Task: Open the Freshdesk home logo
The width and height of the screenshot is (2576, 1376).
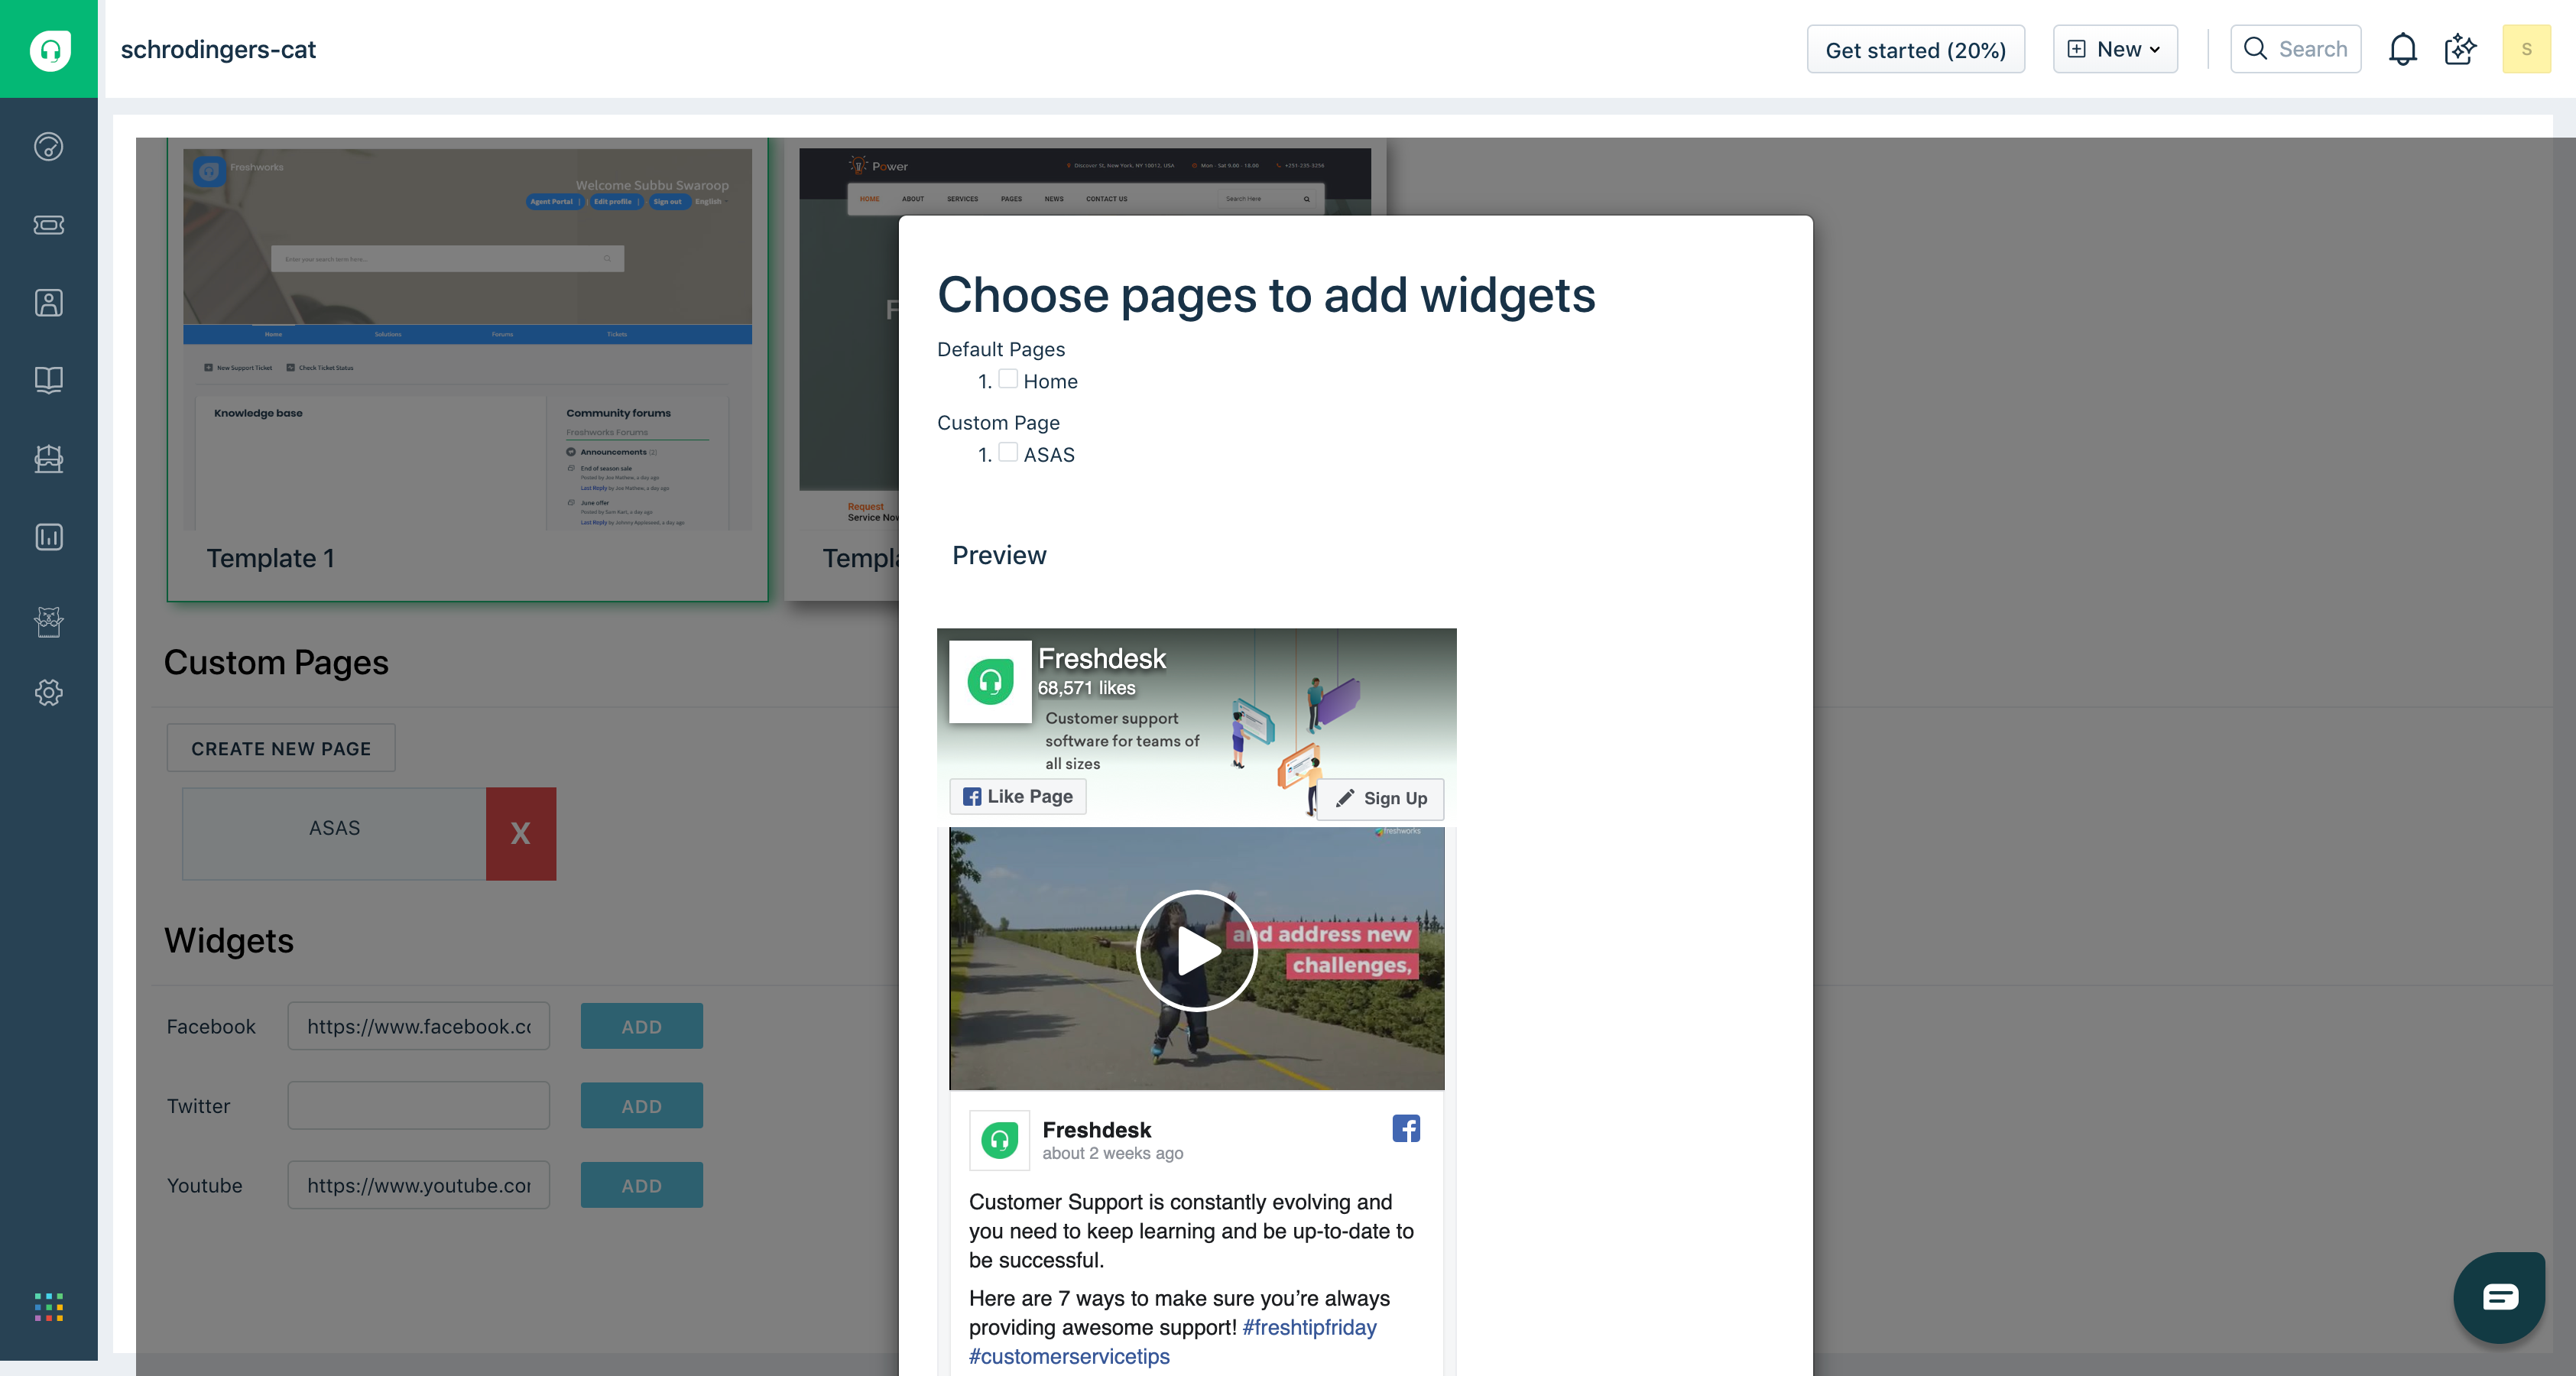Action: (49, 49)
